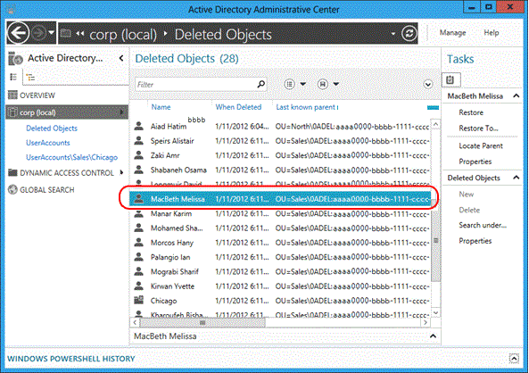Click the Restore task
Image resolution: width=529 pixels, height=373 pixels.
pyautogui.click(x=471, y=112)
